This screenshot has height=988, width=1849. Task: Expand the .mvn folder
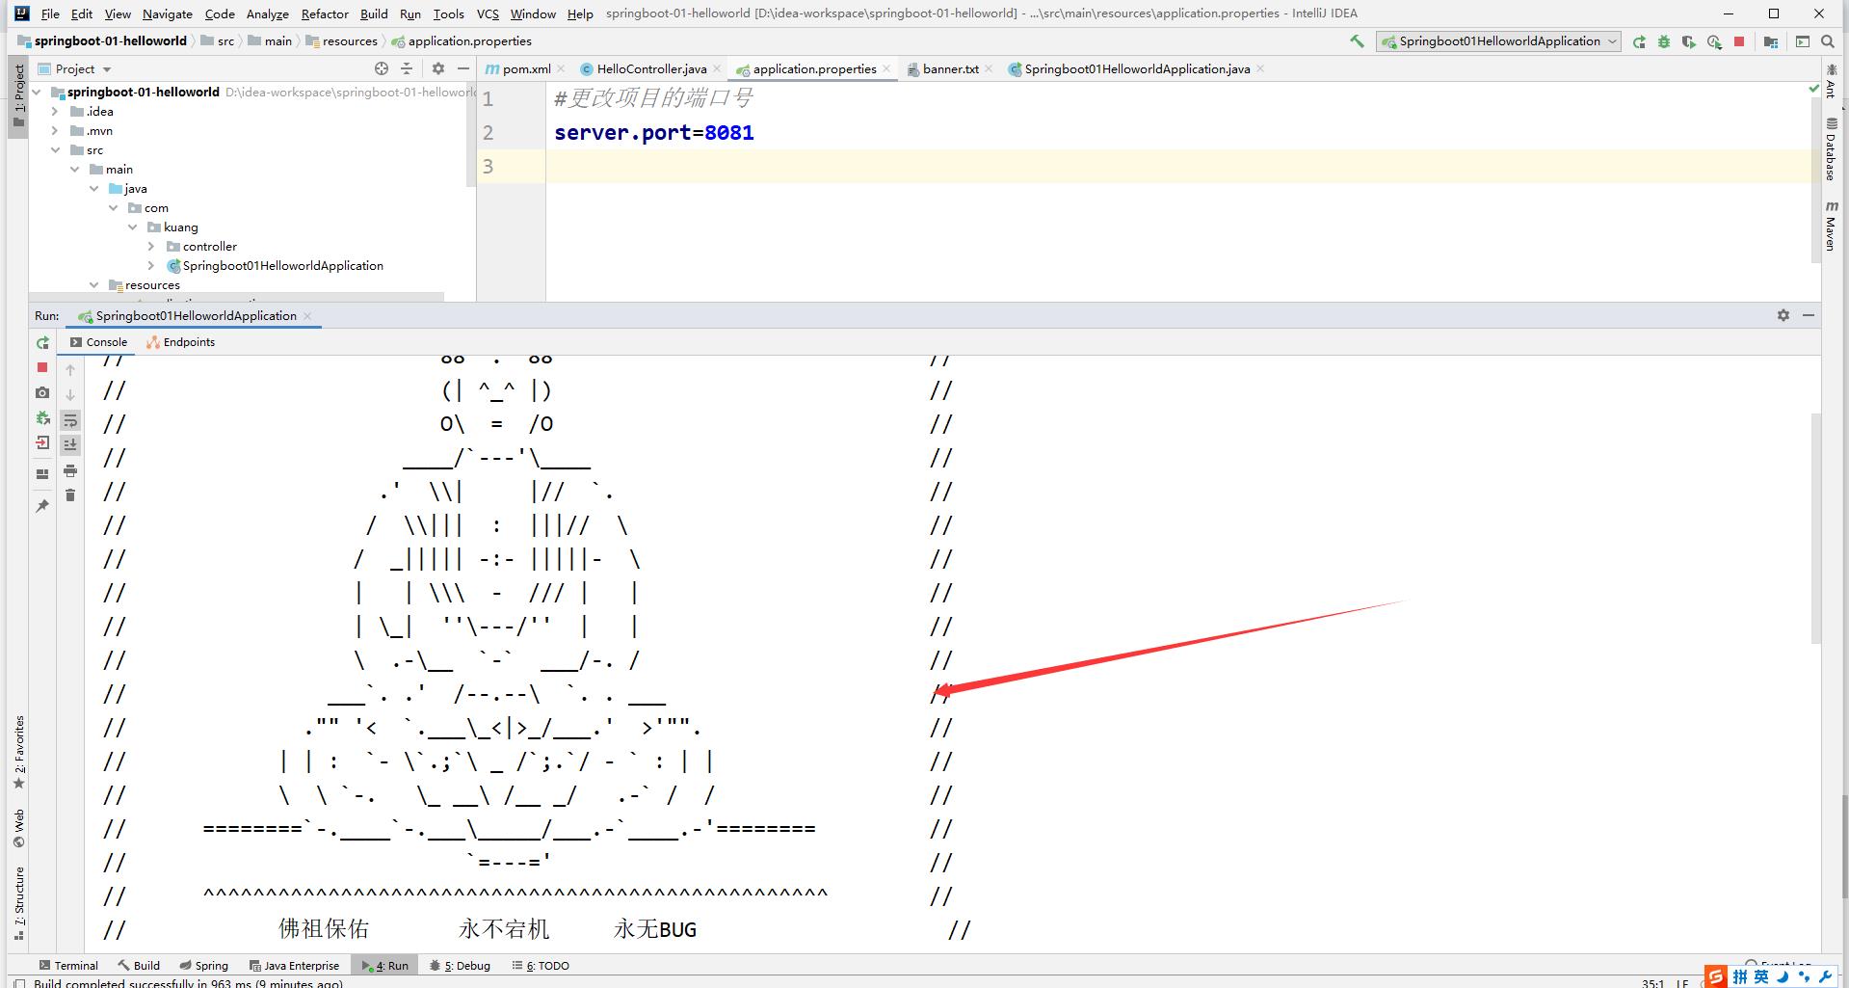[55, 131]
